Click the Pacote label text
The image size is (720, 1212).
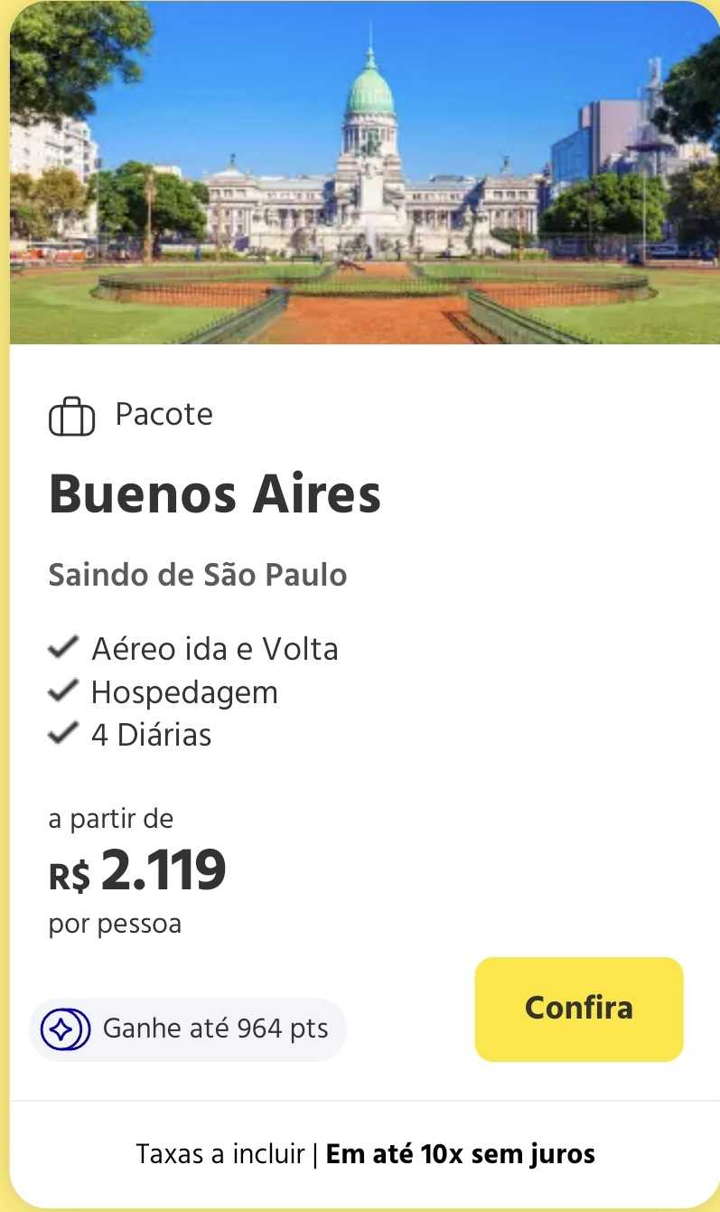tap(164, 415)
